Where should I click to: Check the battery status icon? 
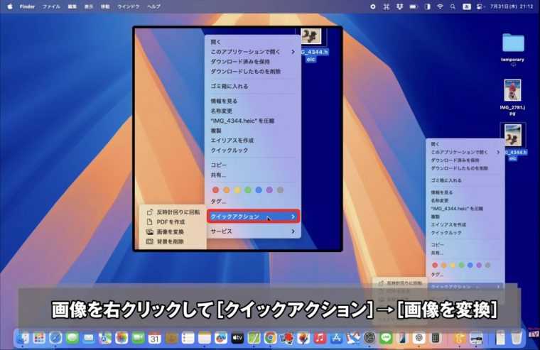(x=414, y=6)
